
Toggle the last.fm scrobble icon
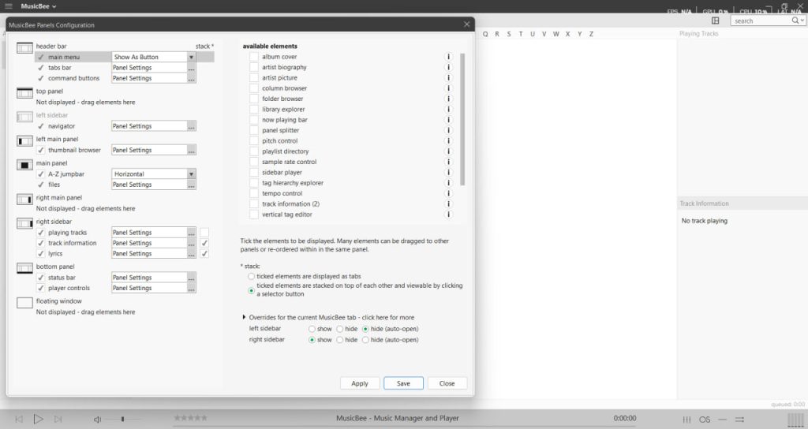tap(705, 420)
